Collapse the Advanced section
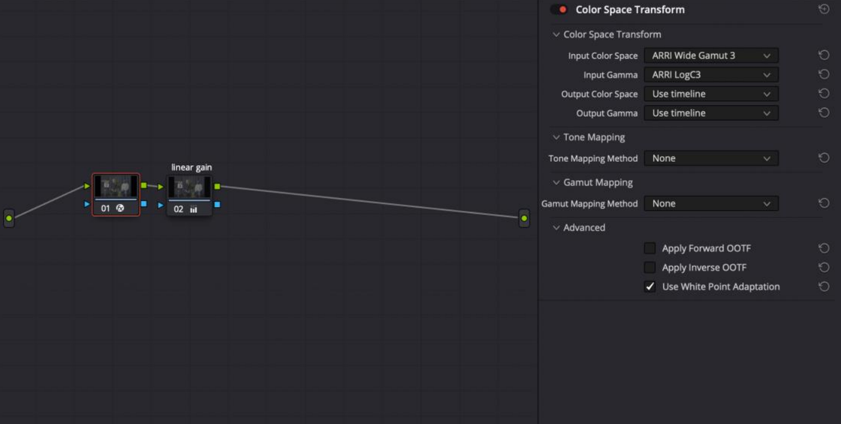841x424 pixels. tap(557, 228)
